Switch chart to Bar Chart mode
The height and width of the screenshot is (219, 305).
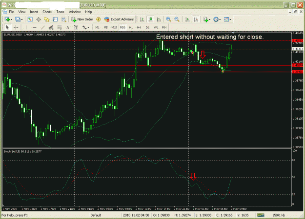(x=142, y=19)
